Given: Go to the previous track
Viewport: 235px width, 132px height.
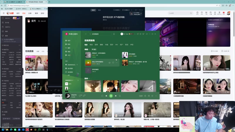Looking at the screenshot, I should 106,96.
